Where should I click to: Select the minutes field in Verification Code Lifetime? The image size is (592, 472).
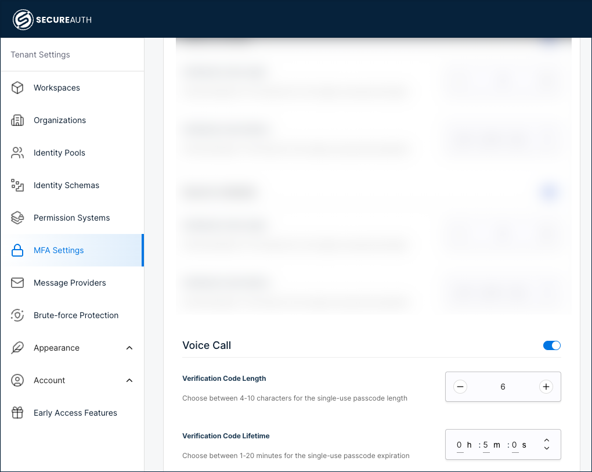point(485,444)
